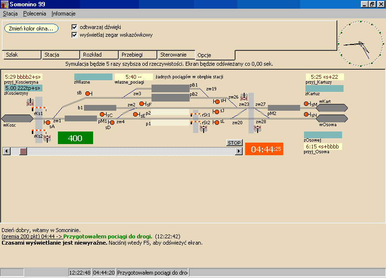This screenshot has width=386, height=278.
Task: Click crossing warning sign near zw26
Action: pos(244,96)
